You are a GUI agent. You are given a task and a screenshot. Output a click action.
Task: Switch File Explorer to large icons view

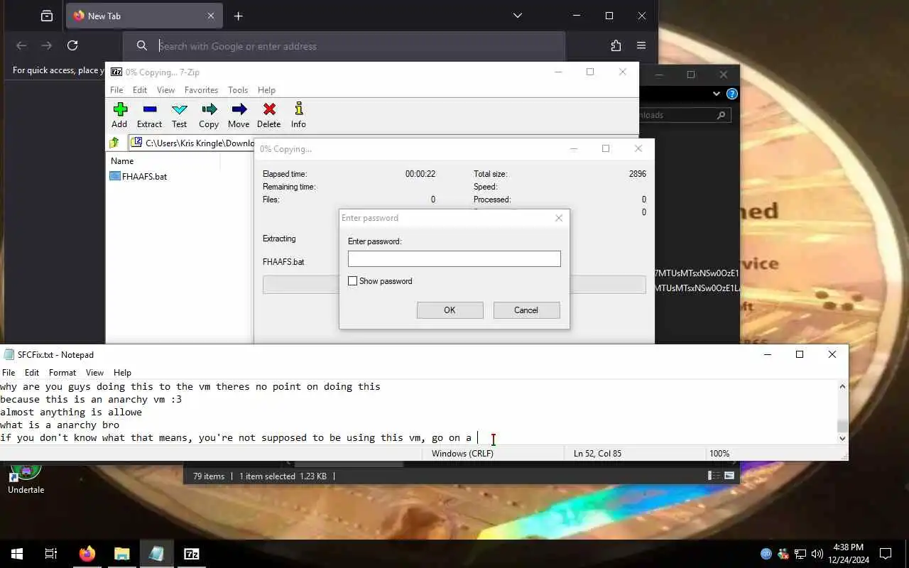(x=729, y=476)
